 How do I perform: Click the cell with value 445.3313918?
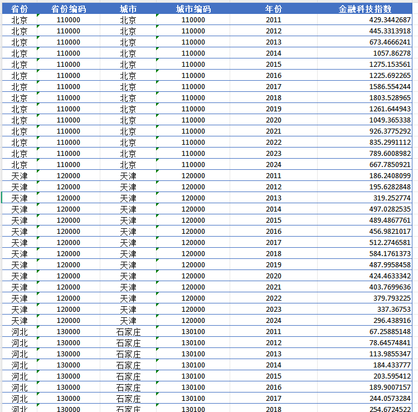[x=364, y=31]
